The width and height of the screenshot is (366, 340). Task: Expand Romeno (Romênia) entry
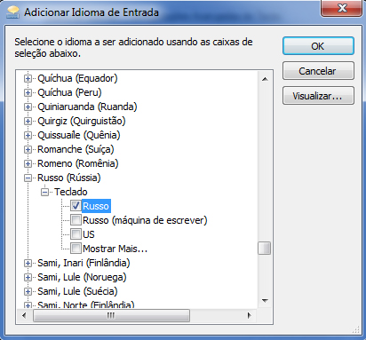[x=28, y=163]
